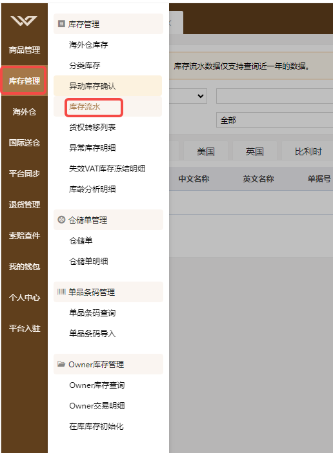Click the Owner库存管理 folder icon
The height and width of the screenshot is (453, 333).
coord(61,363)
